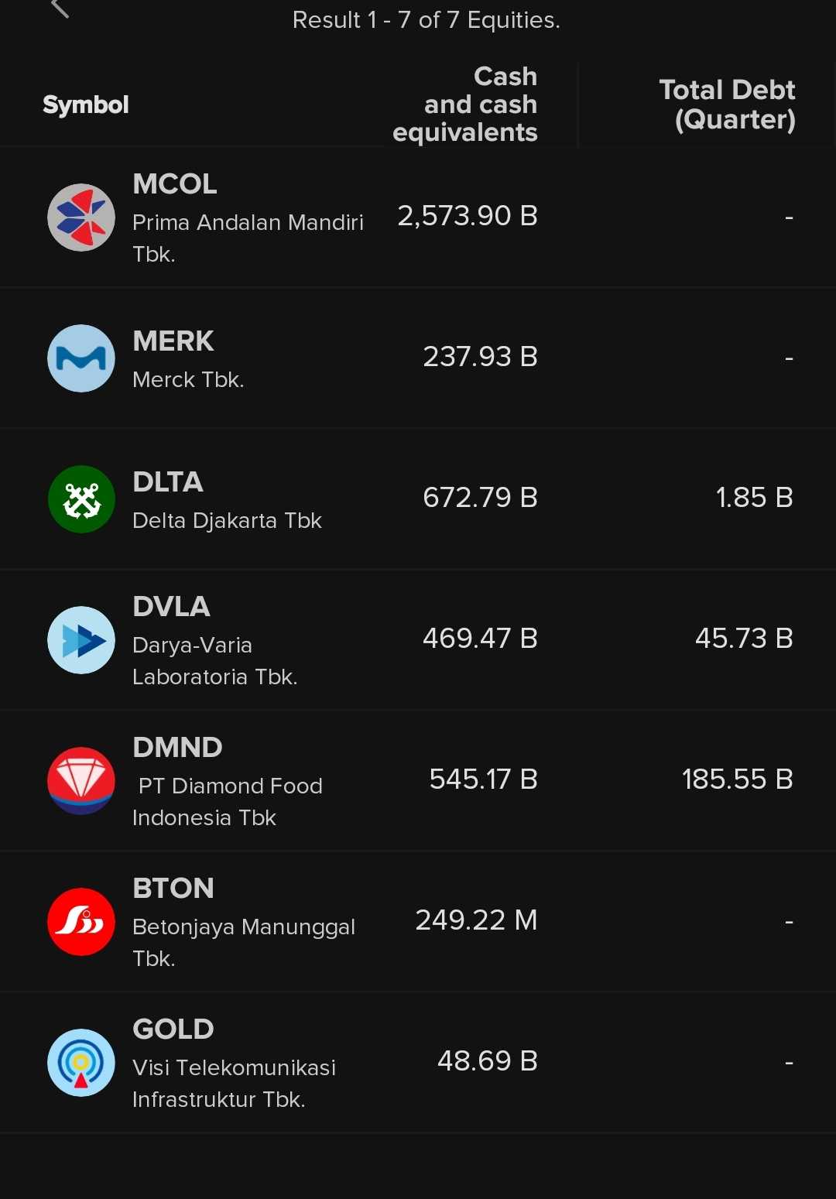The image size is (836, 1199).
Task: Tap DMND total debt value 185.55 B
Action: [737, 779]
